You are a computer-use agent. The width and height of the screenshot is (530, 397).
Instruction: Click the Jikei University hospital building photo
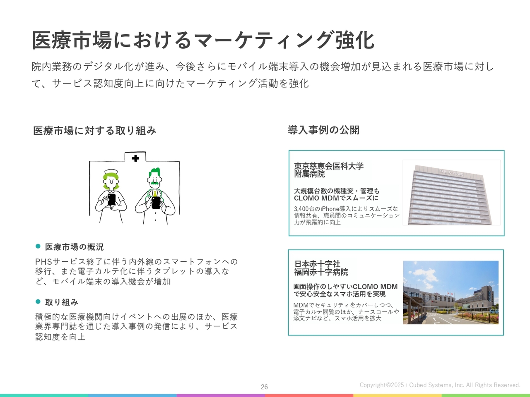click(451, 193)
